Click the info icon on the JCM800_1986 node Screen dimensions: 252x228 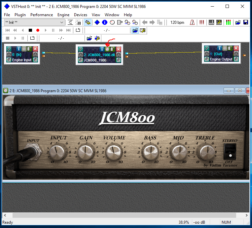(x=102, y=49)
